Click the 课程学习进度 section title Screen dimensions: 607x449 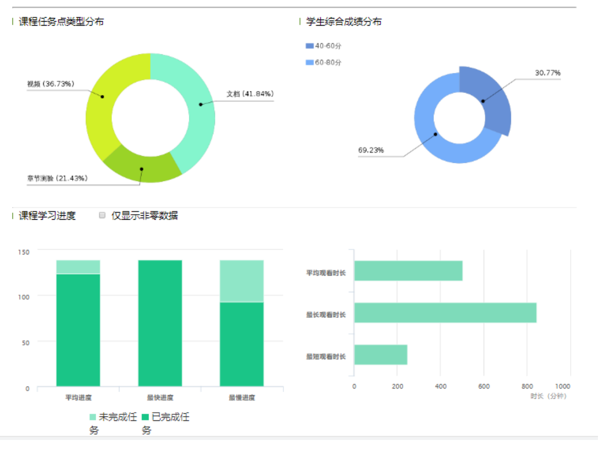[47, 216]
